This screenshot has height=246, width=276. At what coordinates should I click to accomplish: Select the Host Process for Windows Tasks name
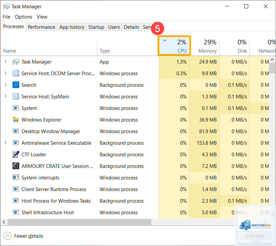tap(56, 201)
